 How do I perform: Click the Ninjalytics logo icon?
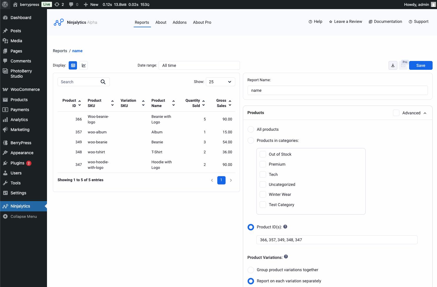58,22
